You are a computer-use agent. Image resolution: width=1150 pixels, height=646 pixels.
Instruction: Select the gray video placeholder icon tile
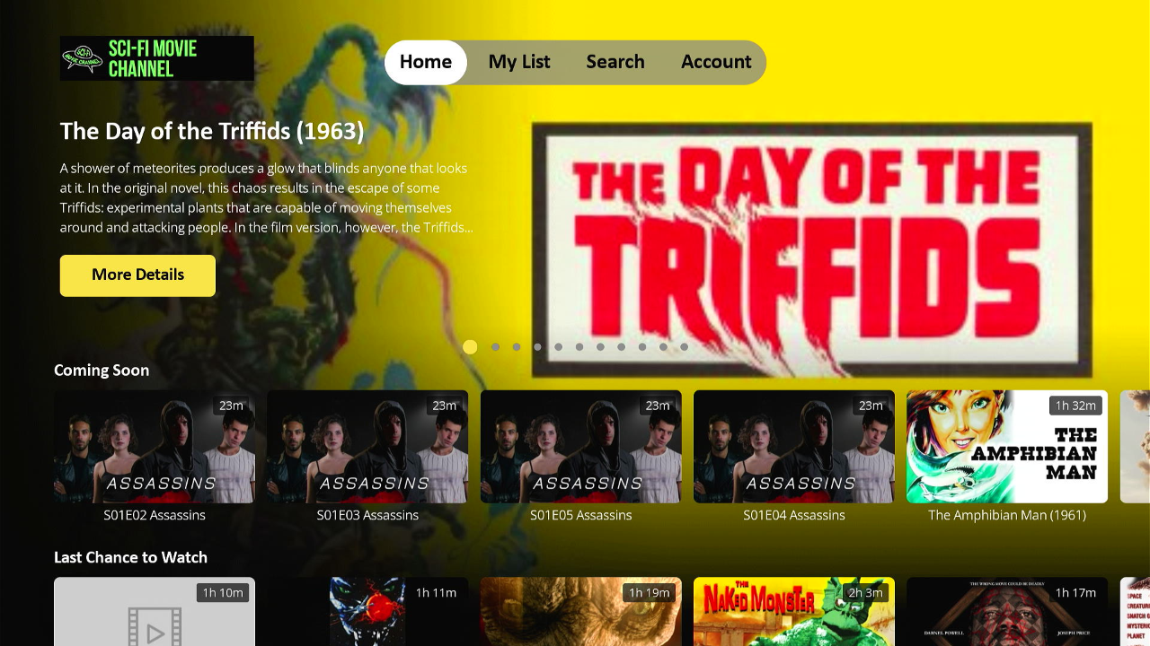155,612
